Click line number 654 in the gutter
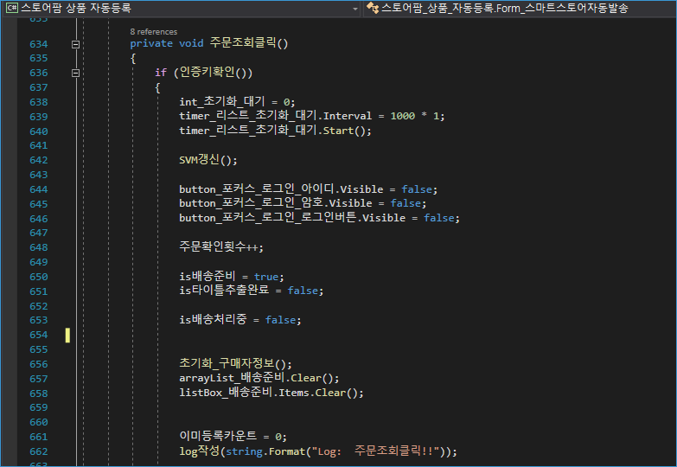 (39, 335)
